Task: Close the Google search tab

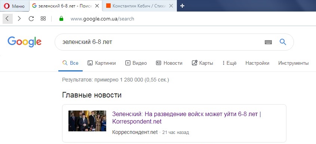Action: pos(97,6)
